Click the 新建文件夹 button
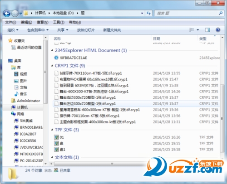 112,30
